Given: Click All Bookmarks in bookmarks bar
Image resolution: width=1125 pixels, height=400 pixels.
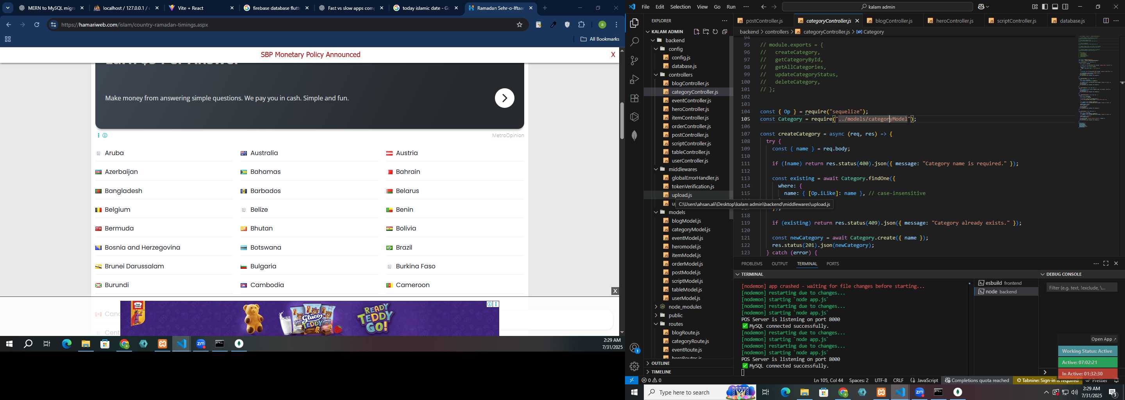Looking at the screenshot, I should tap(600, 39).
